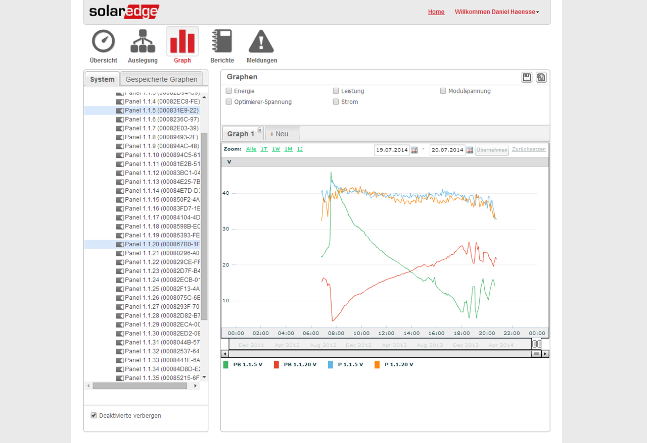This screenshot has width=647, height=443.
Task: Open the Auslegung layout icon
Action: point(143,41)
